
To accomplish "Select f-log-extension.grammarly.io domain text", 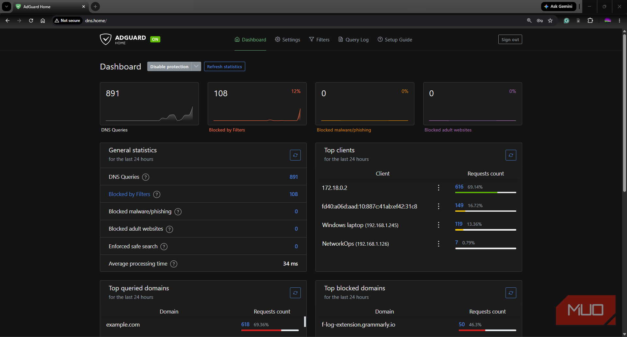I will (359, 325).
